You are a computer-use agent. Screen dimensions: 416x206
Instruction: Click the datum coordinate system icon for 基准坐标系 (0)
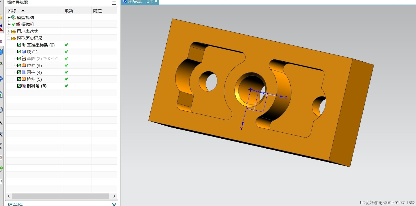24,45
